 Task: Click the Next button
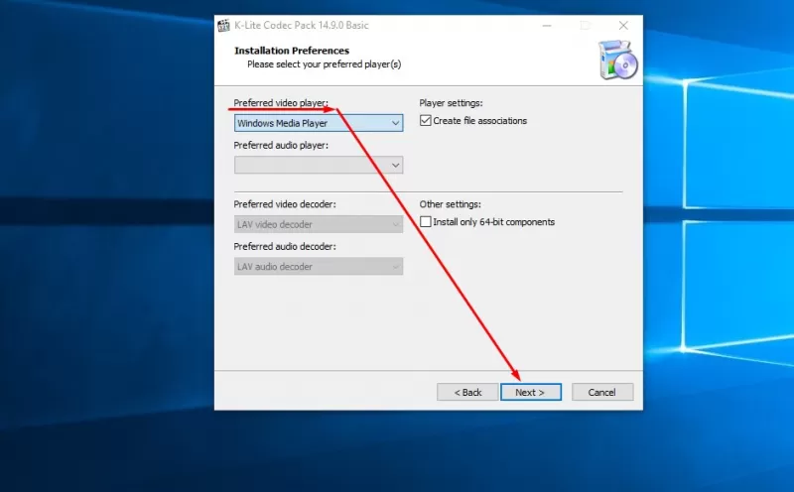point(531,392)
